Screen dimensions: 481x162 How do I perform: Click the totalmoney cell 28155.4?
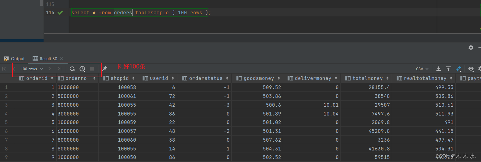366,87
